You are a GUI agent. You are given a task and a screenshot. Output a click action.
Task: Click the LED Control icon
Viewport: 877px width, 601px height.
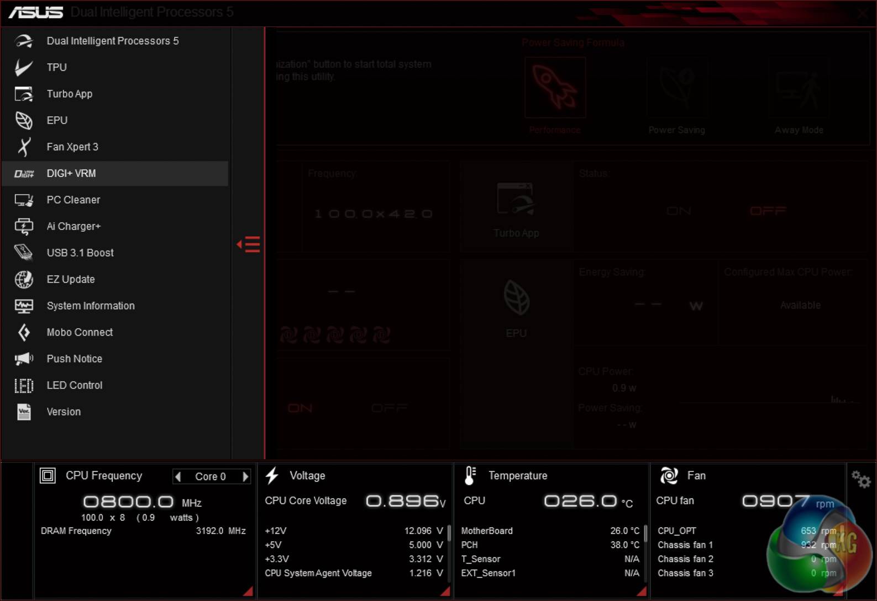(x=24, y=385)
